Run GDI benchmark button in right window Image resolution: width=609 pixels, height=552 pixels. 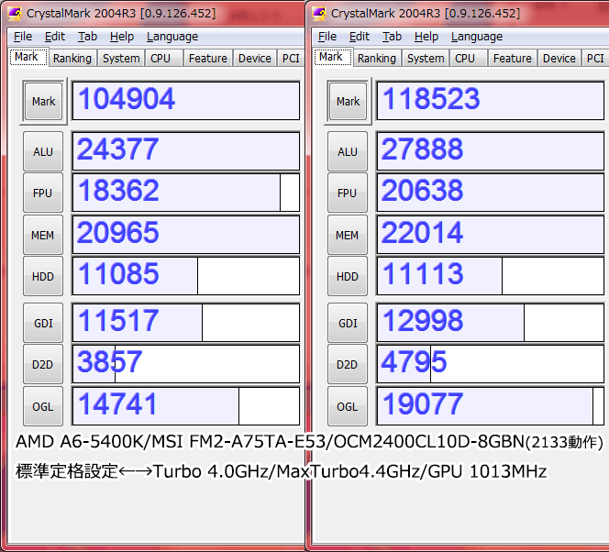[348, 323]
